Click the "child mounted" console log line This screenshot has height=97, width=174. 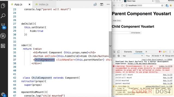tap(122, 81)
